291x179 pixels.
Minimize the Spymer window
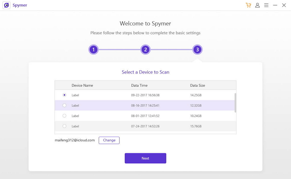click(275, 5)
